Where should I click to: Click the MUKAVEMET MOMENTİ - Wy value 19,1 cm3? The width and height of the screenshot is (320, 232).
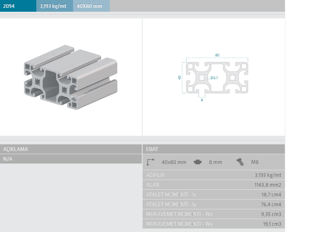(x=272, y=224)
